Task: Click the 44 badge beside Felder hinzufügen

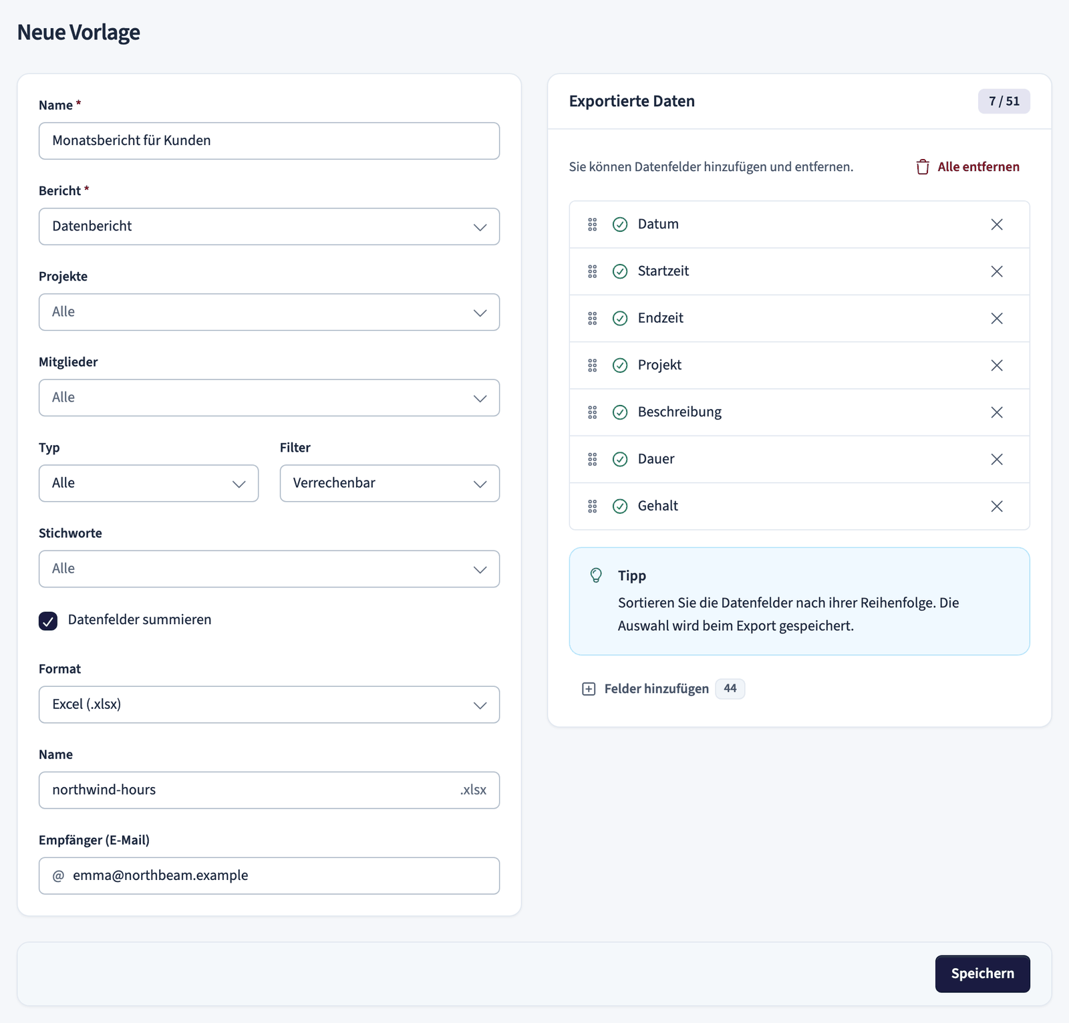Action: [730, 688]
